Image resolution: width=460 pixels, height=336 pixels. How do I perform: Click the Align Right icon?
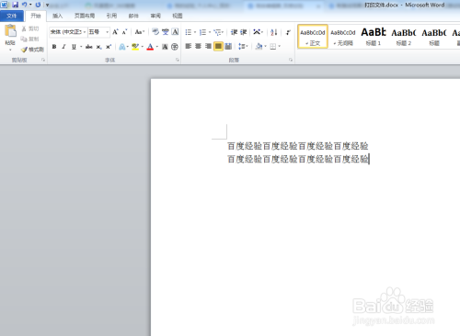pos(208,46)
